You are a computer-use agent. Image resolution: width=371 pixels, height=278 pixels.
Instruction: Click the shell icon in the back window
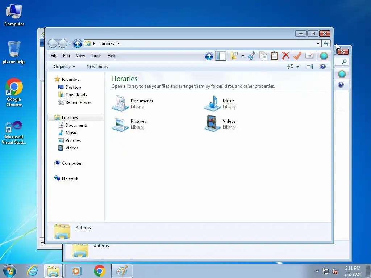[342, 74]
